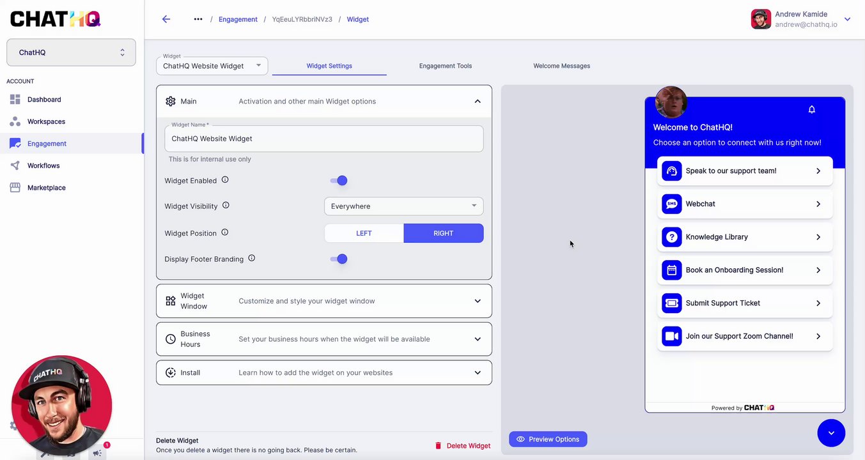Click into the Widget Name field
The image size is (865, 460).
point(324,139)
